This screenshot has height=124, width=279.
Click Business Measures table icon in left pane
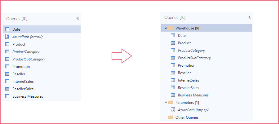[7, 96]
